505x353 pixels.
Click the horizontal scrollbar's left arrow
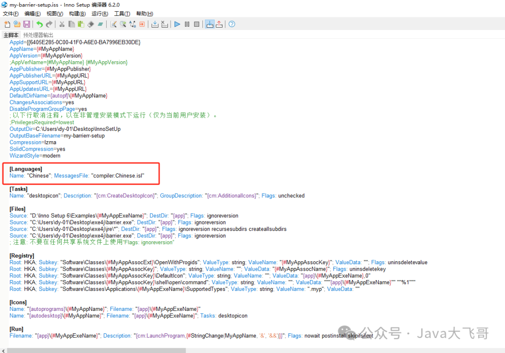[3, 350]
